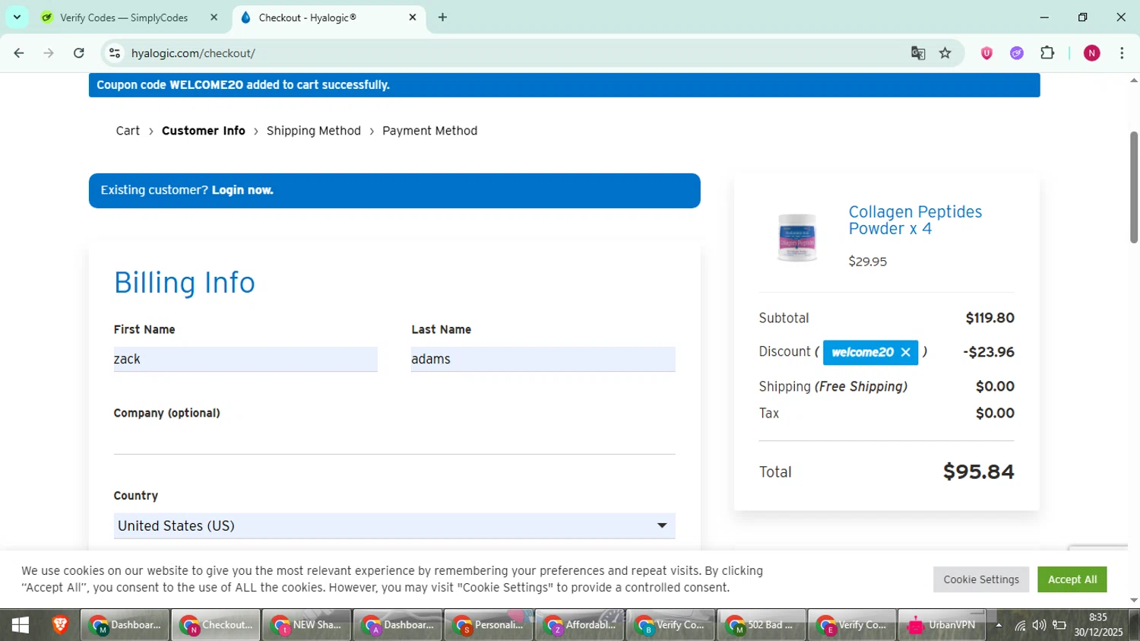This screenshot has width=1140, height=641.
Task: Close the Checkout - Hyalogic tab
Action: (413, 17)
